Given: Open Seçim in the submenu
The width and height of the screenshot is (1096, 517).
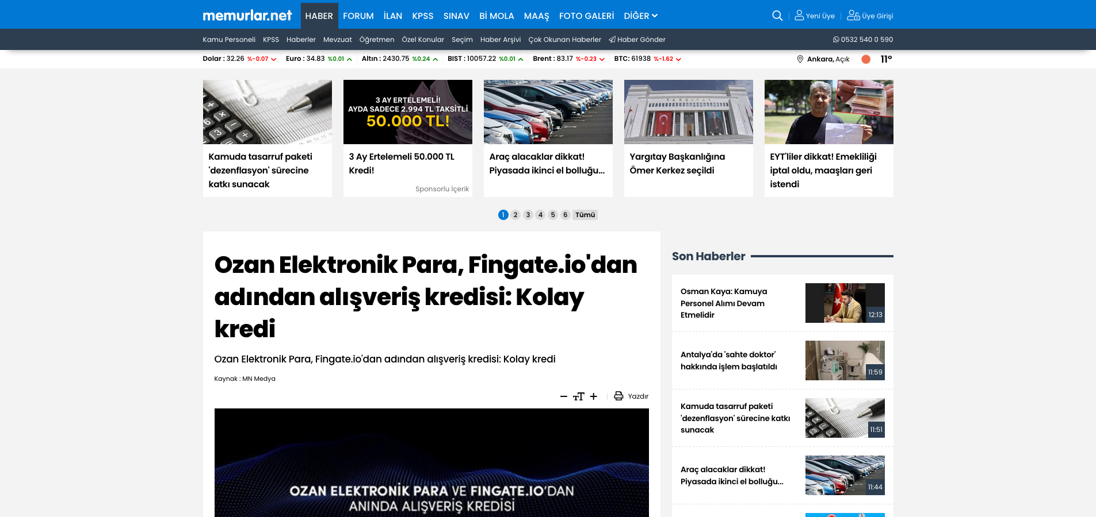Looking at the screenshot, I should (x=462, y=40).
